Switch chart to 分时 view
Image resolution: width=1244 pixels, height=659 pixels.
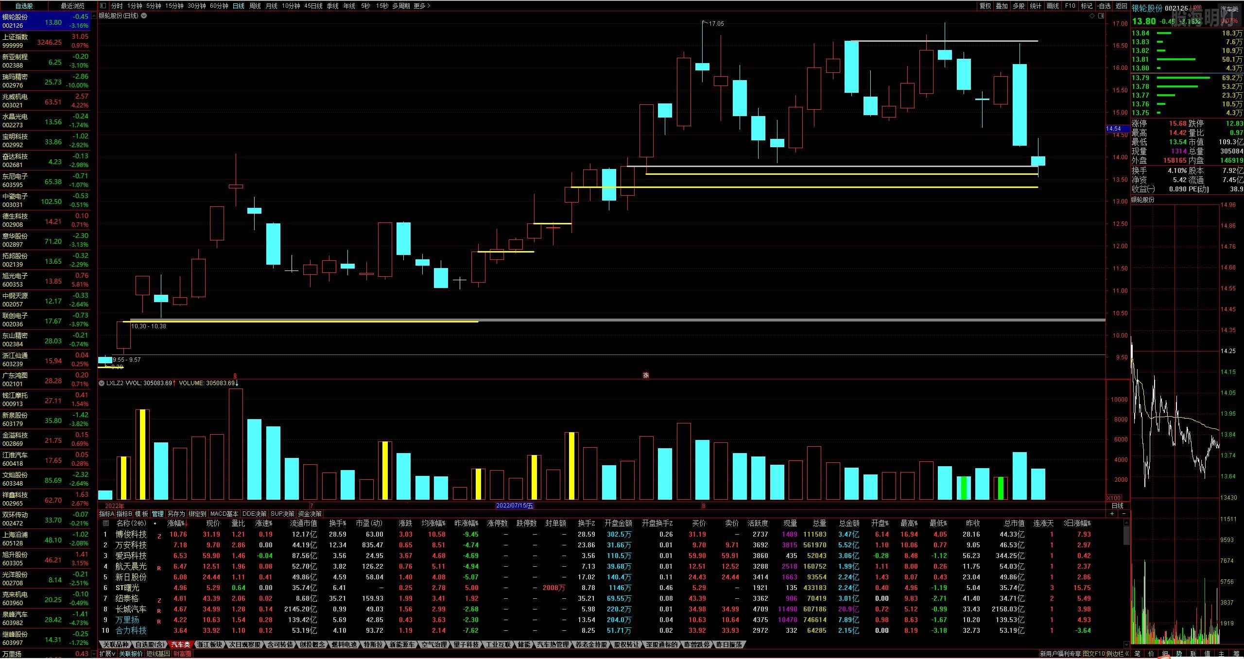(117, 6)
